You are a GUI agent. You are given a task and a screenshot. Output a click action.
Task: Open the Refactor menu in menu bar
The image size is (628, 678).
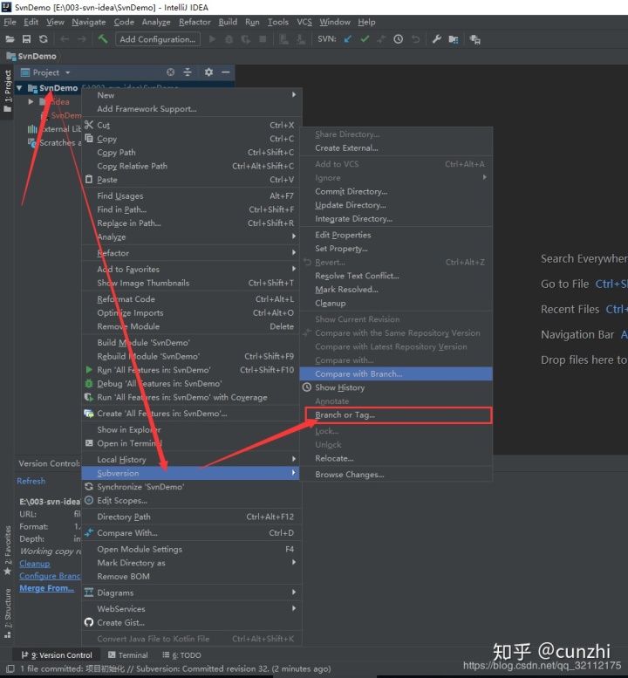pos(195,22)
